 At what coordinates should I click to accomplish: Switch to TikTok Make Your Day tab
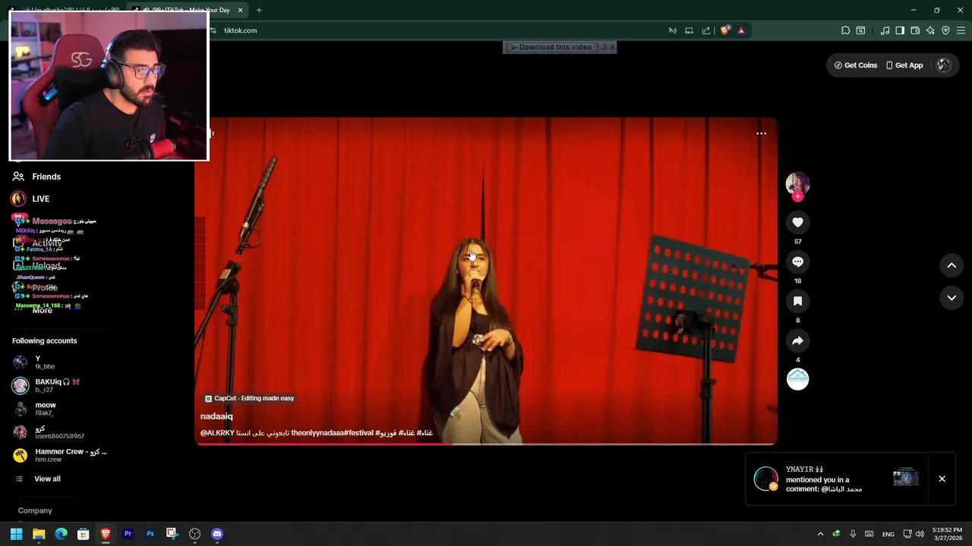(187, 10)
